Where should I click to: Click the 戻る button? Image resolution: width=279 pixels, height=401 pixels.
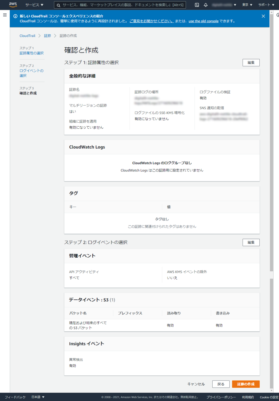pyautogui.click(x=221, y=384)
